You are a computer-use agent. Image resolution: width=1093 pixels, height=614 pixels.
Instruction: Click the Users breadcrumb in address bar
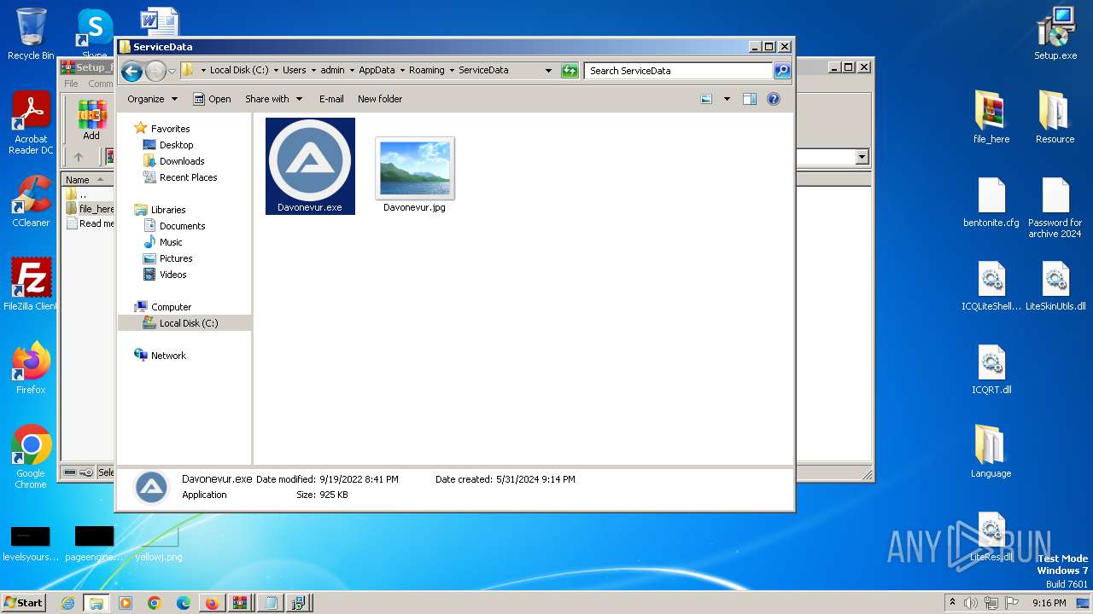point(295,71)
